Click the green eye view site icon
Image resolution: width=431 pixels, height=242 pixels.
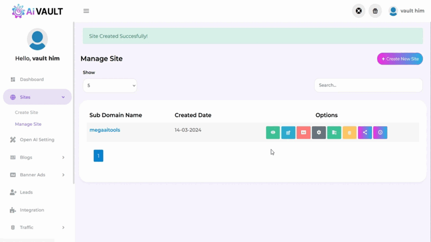273,132
